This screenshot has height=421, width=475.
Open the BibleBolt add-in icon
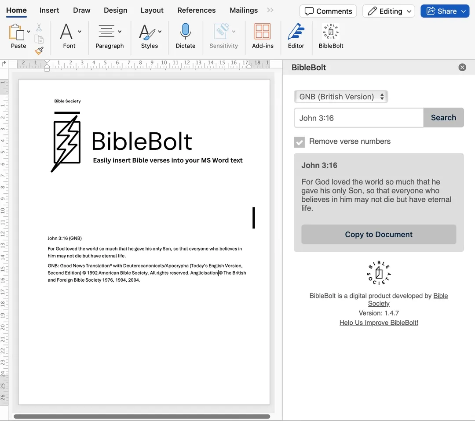point(330,32)
